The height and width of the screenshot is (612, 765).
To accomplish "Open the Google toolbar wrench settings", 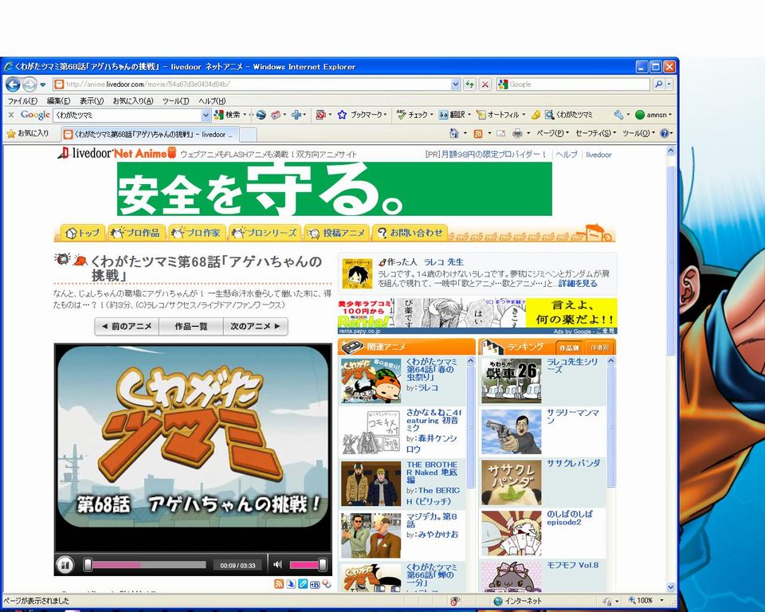I will click(618, 115).
